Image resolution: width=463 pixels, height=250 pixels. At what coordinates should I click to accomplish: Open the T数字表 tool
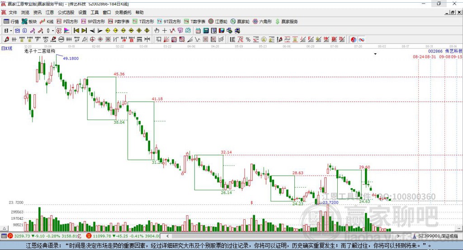point(194,22)
